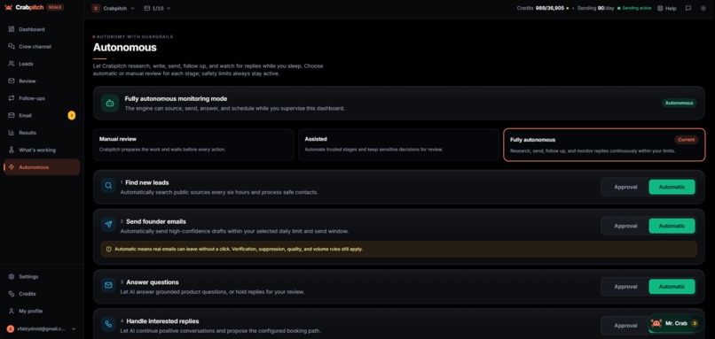
Task: Go to Dashboard in sidebar
Action: (x=42, y=29)
